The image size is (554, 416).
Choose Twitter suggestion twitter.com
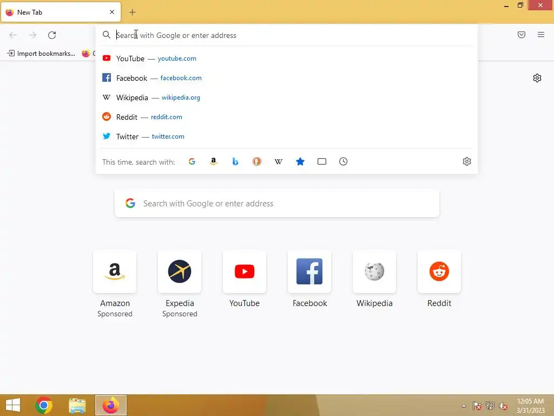[287, 136]
